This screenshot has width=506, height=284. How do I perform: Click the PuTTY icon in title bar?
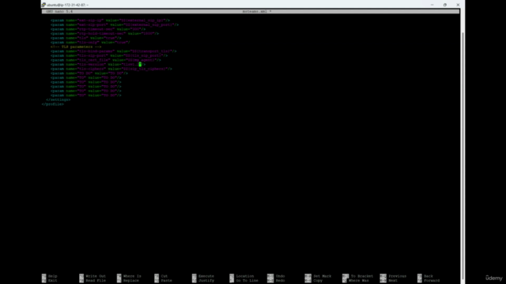coord(43,5)
